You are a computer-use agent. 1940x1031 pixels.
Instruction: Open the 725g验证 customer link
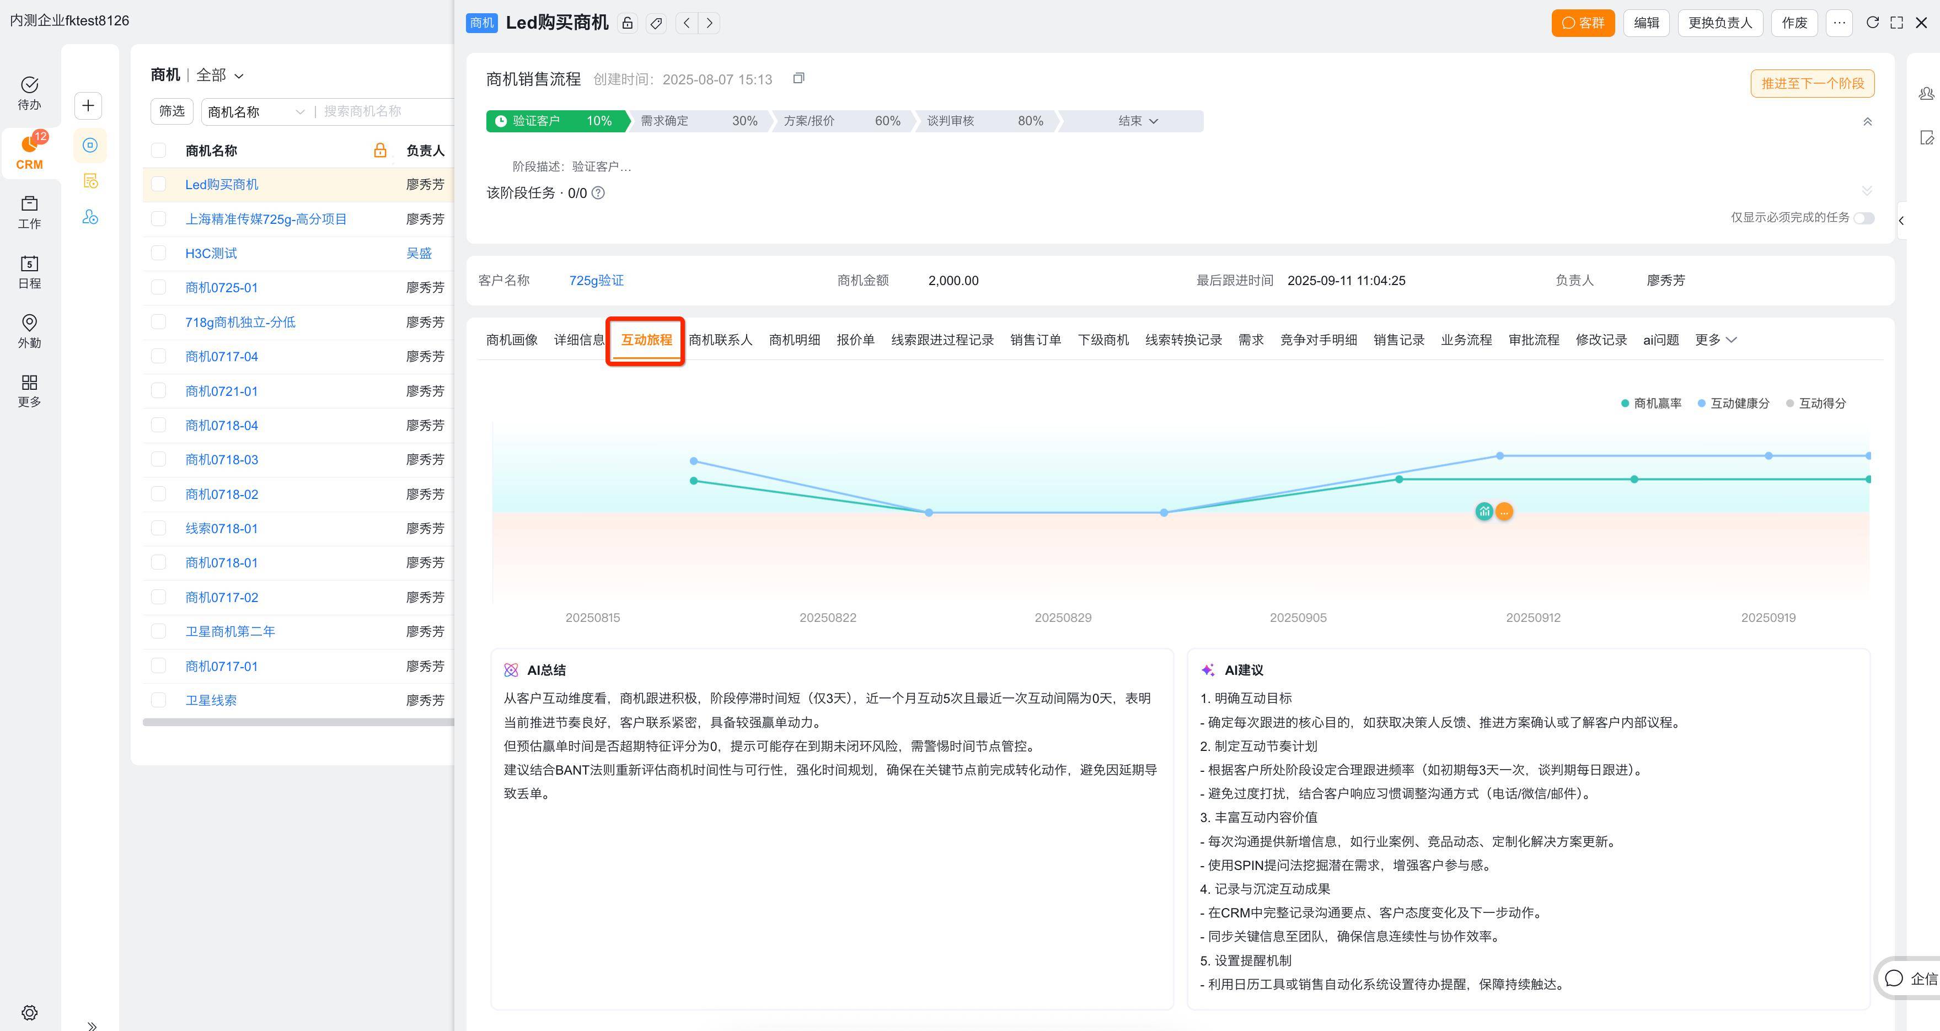(596, 281)
